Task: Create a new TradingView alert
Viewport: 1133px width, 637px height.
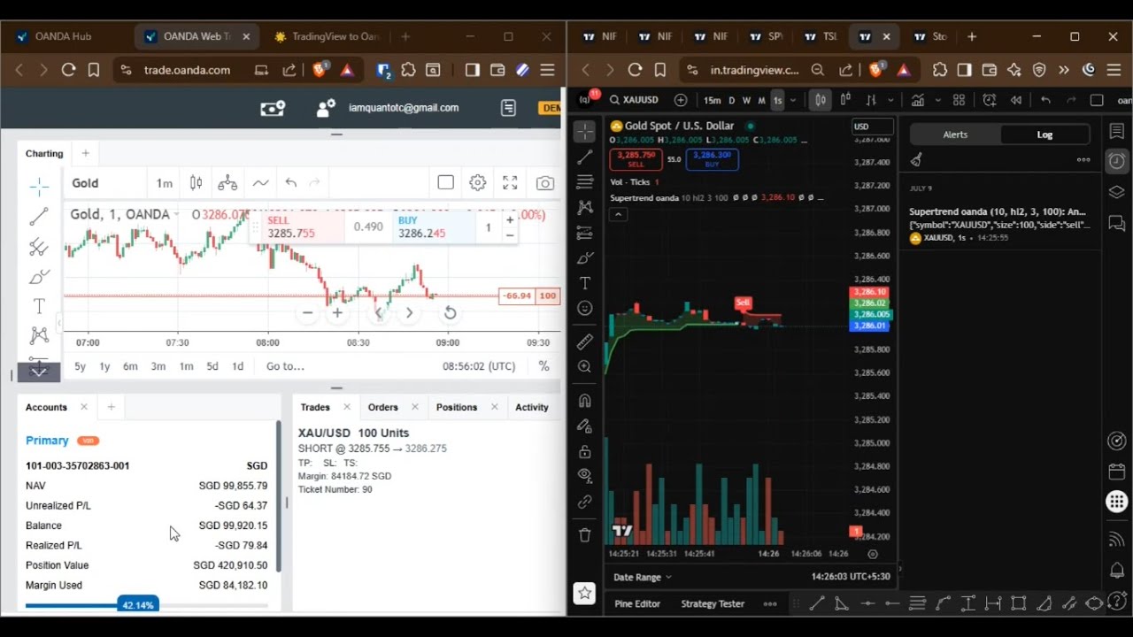Action: [x=990, y=100]
